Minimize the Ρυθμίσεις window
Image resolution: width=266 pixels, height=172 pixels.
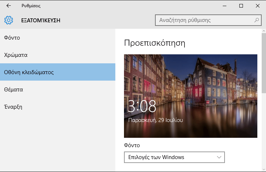(x=225, y=6)
